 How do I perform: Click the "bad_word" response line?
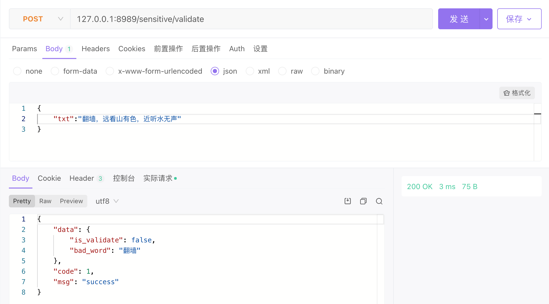point(105,250)
